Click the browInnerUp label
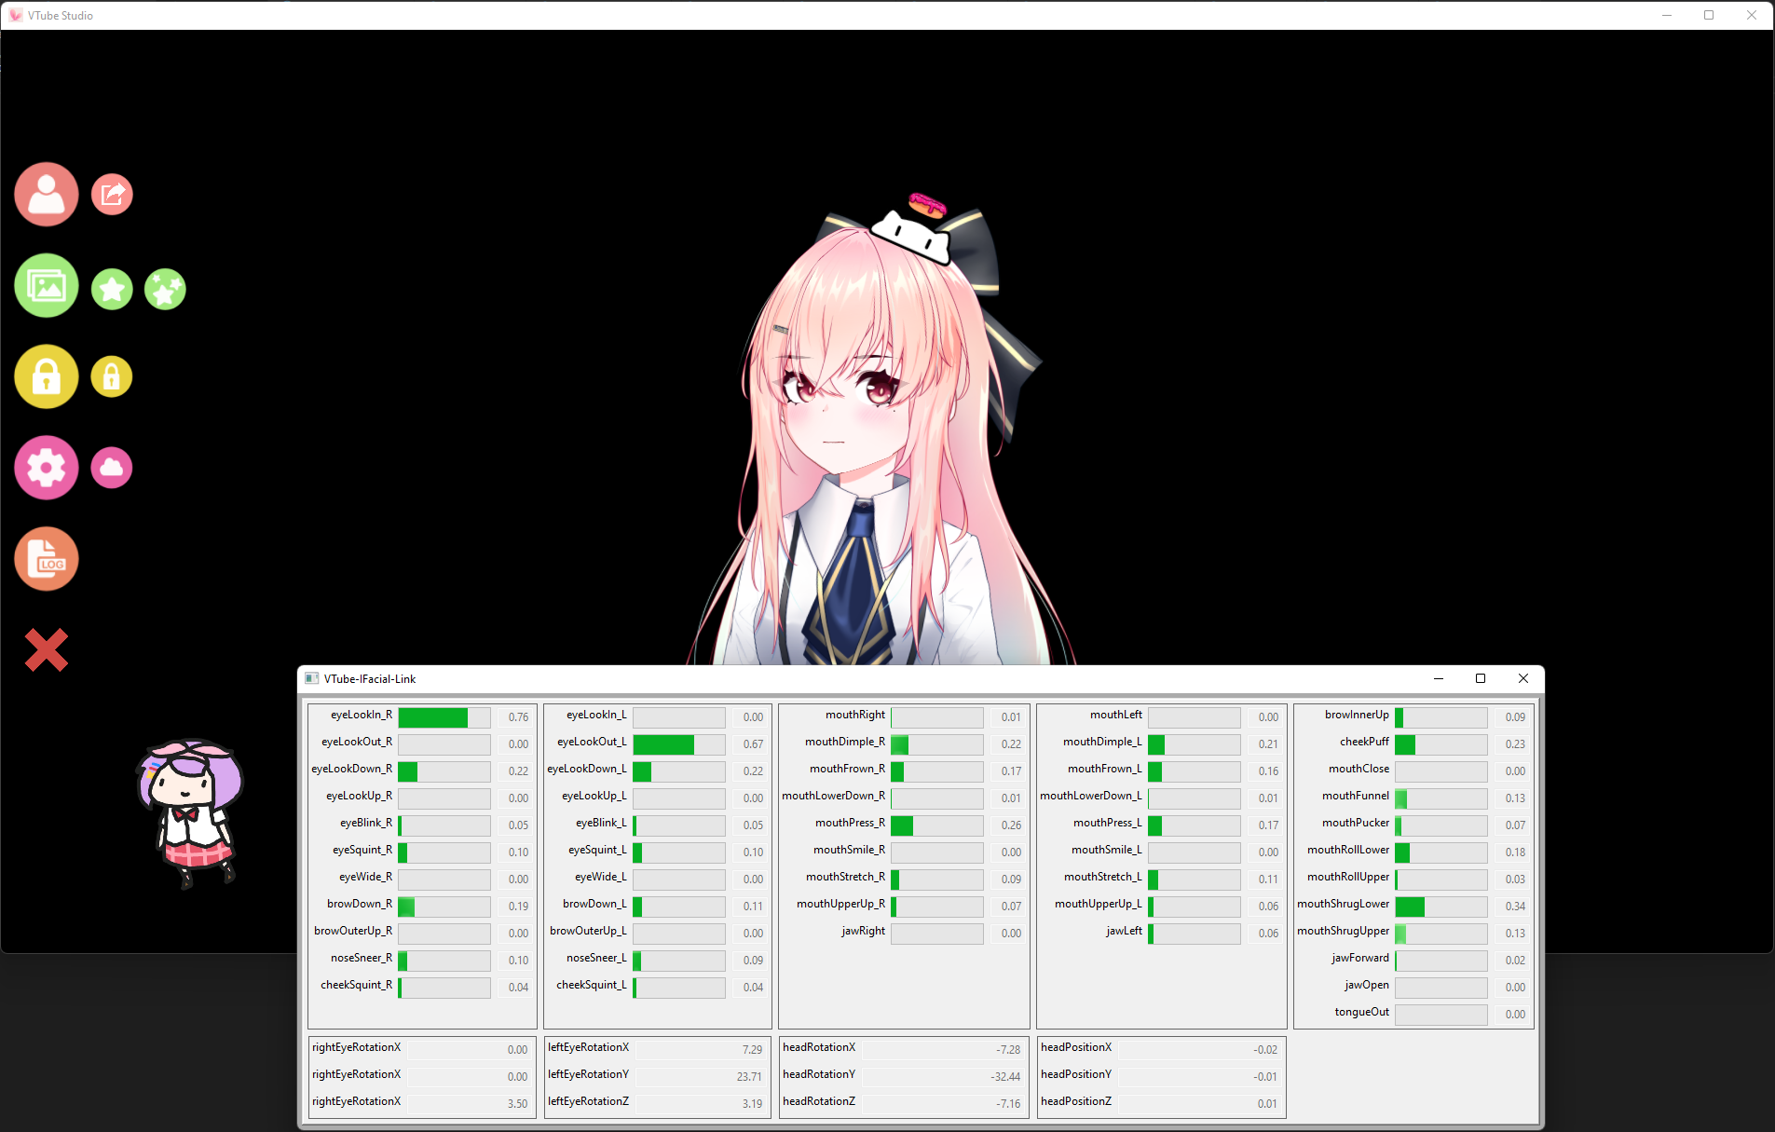 (1357, 715)
